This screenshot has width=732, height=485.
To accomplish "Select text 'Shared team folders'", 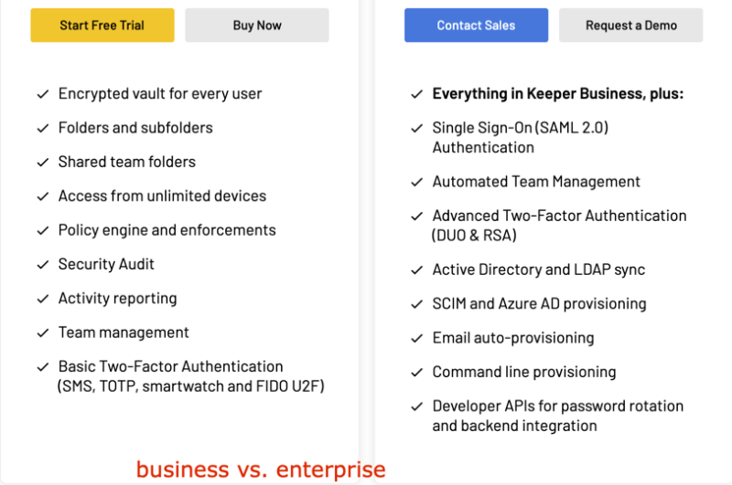I will click(127, 162).
